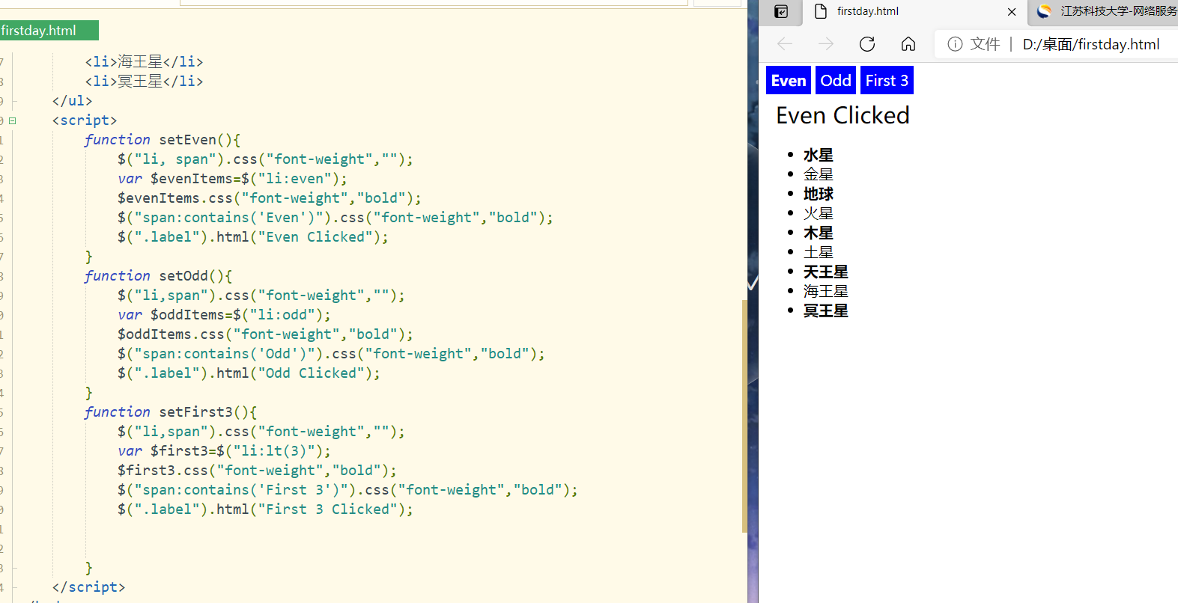Click the function setFirst3 code line

tap(171, 412)
